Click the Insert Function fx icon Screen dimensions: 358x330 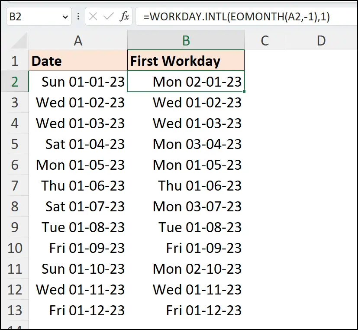(x=125, y=16)
